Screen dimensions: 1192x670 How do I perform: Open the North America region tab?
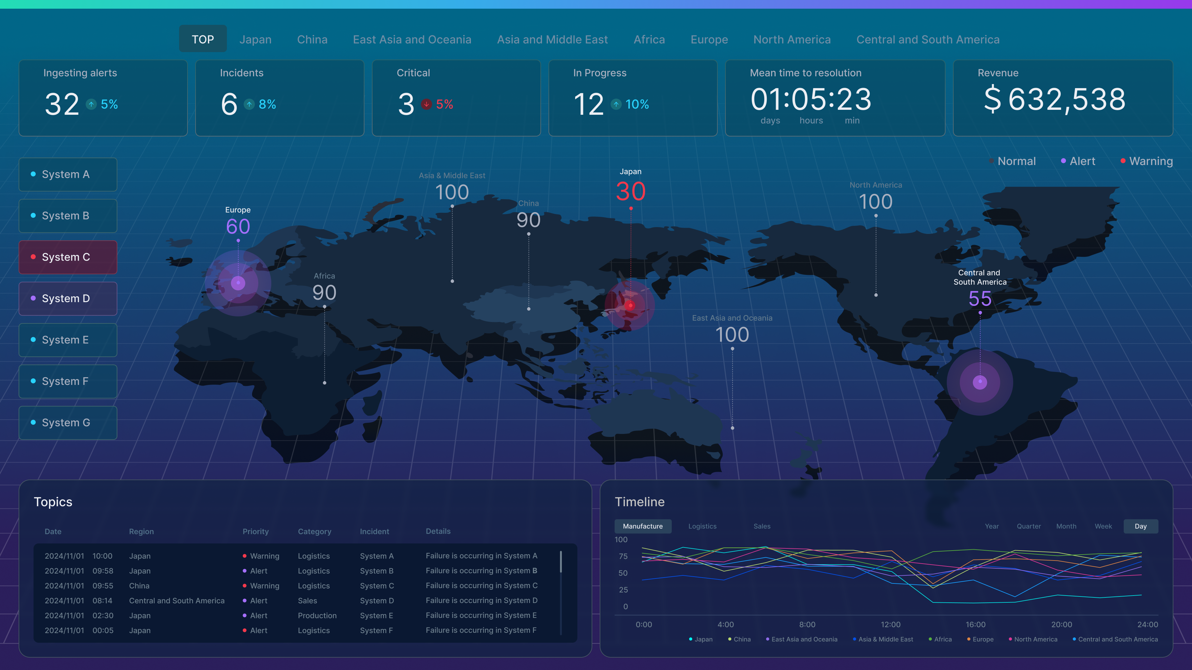click(792, 40)
